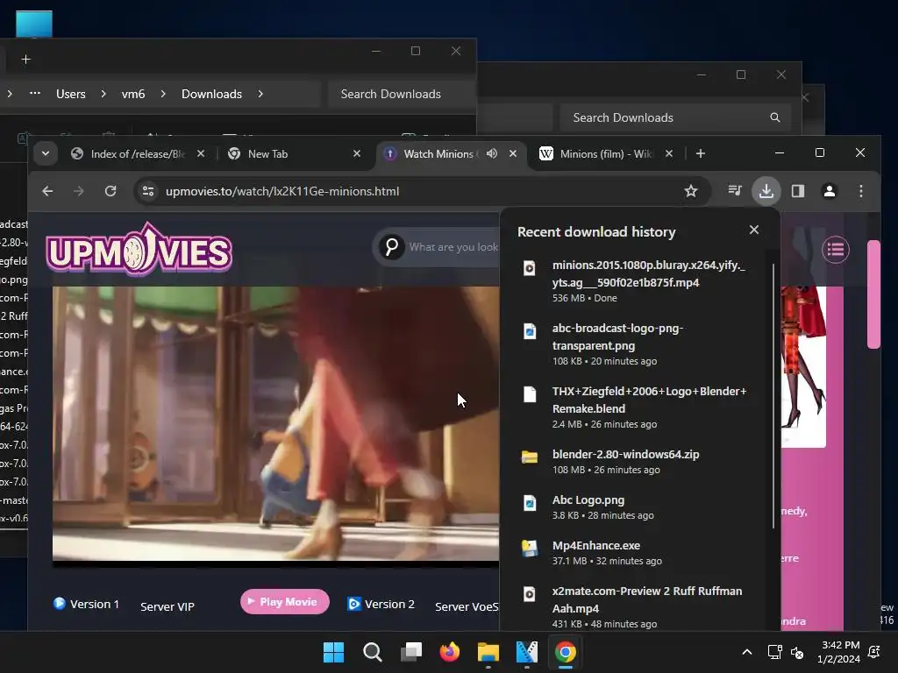Open abc-broadcast-logo-png-transparent.png download
This screenshot has width=898, height=673.
click(x=638, y=344)
